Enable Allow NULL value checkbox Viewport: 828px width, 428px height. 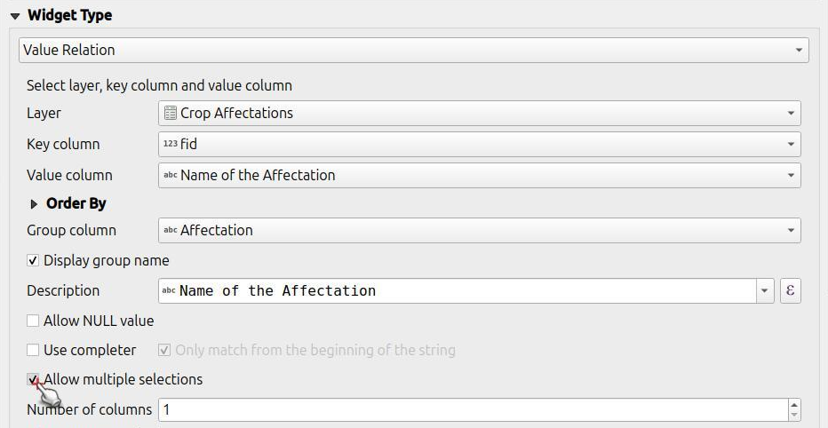tap(33, 321)
